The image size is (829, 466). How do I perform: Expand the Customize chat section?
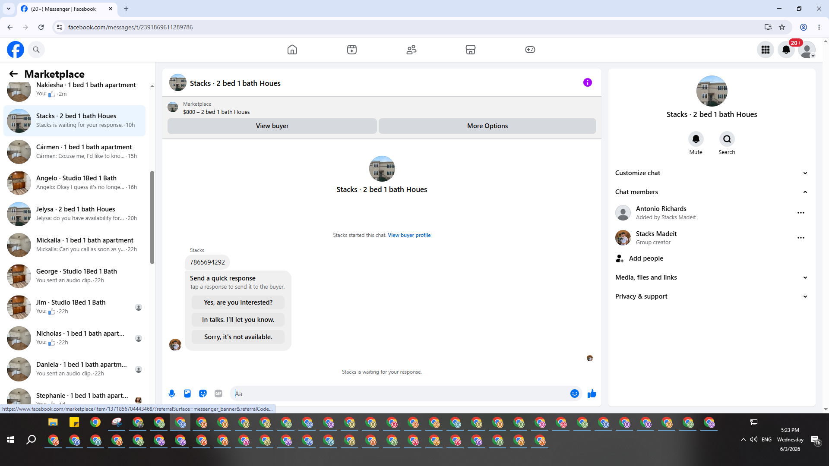point(712,173)
